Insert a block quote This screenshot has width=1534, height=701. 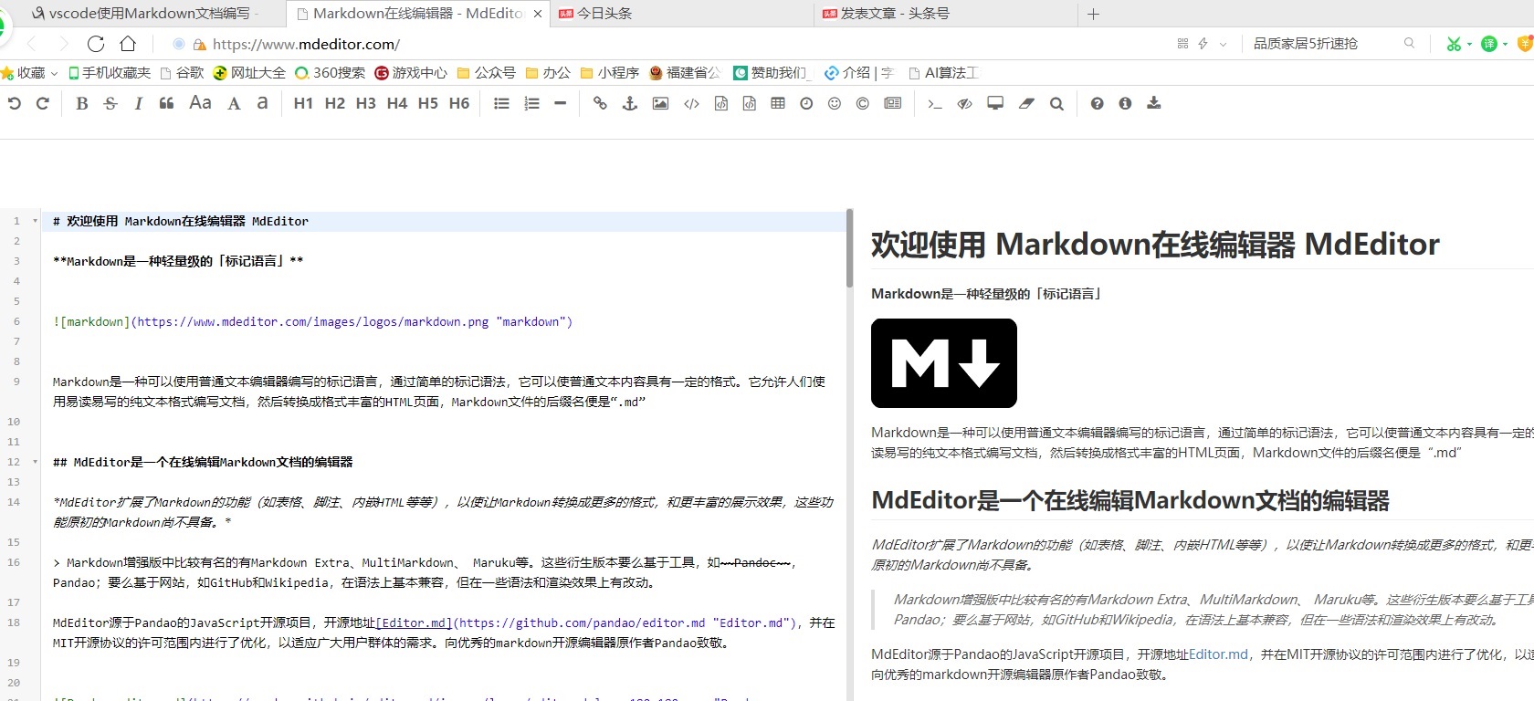point(166,104)
